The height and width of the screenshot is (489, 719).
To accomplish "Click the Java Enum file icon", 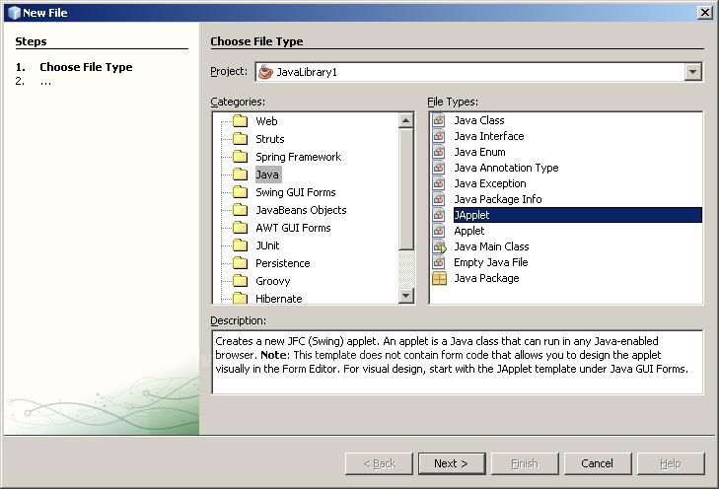I will pos(439,152).
